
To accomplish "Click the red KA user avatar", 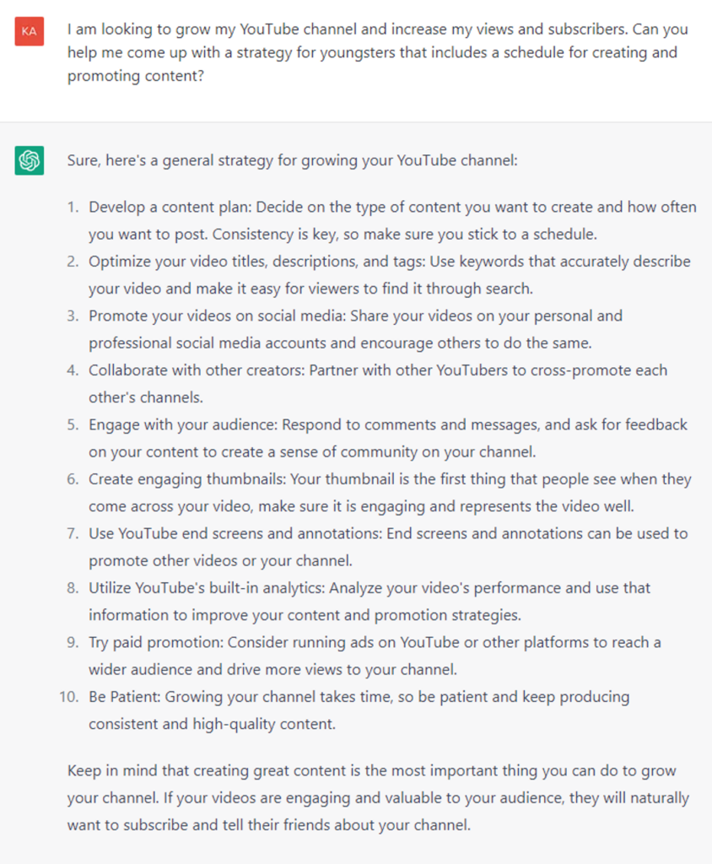I will click(x=30, y=31).
